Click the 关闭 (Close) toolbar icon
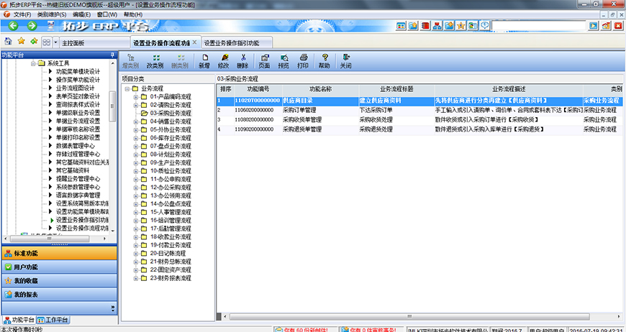Viewport: 626px width, 332px height. (345, 60)
